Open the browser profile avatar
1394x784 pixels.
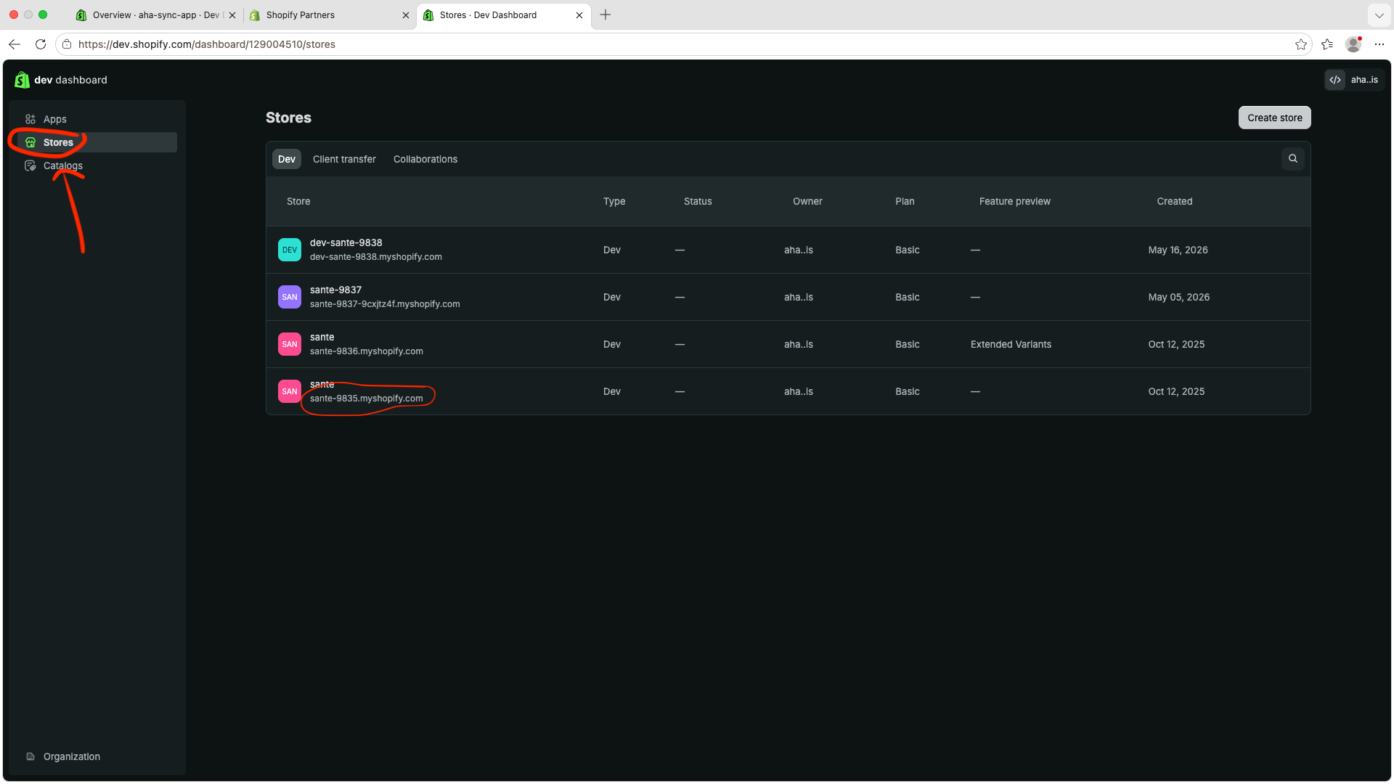click(1353, 44)
